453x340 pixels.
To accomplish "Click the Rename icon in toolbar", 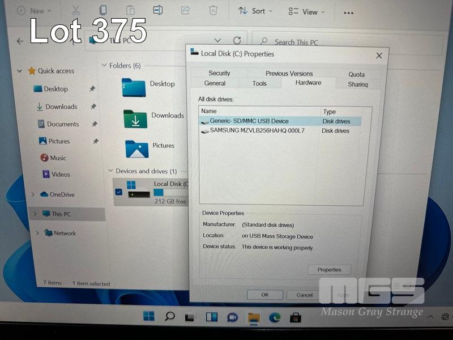I will click(x=158, y=11).
